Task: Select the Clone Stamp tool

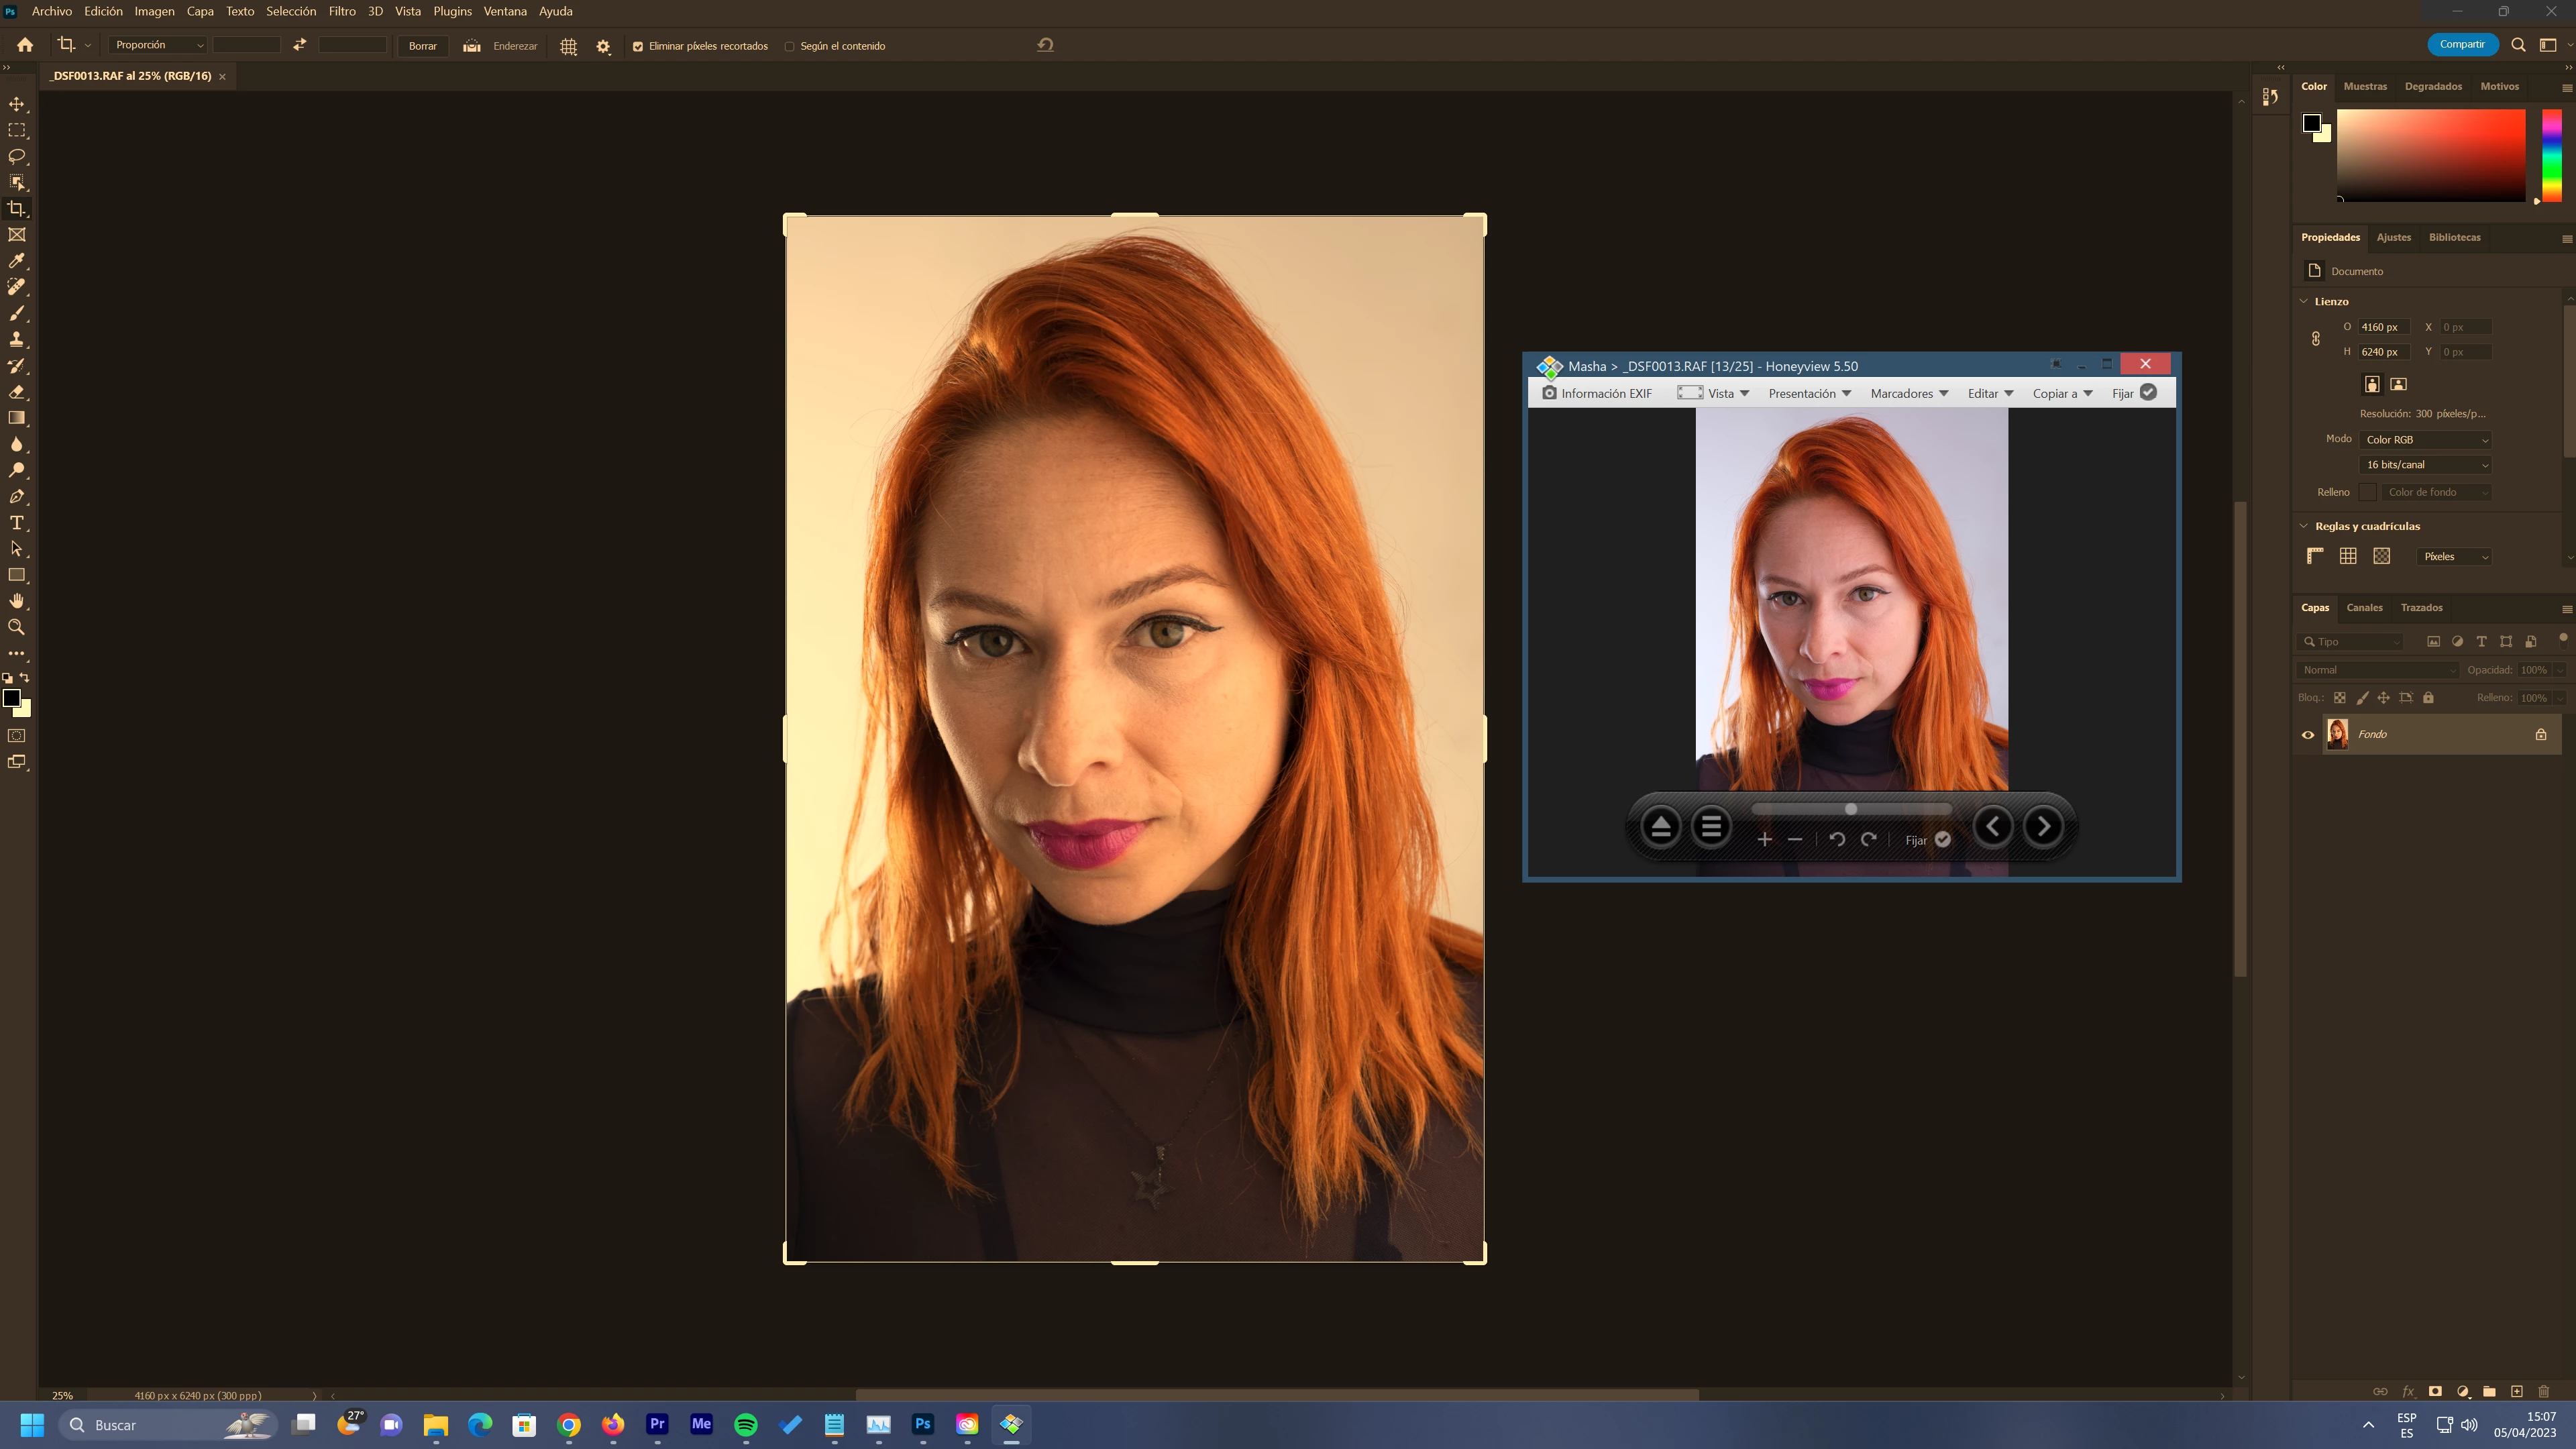Action: [17, 340]
